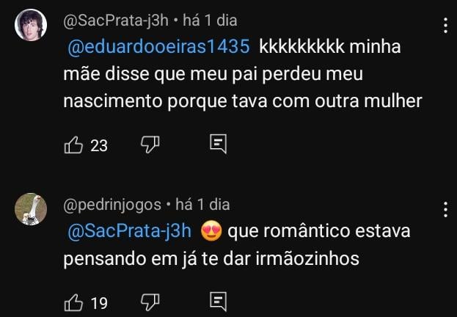Dislike the @pedrinjogos comment
Screen dimensions: 457x317
point(149,301)
